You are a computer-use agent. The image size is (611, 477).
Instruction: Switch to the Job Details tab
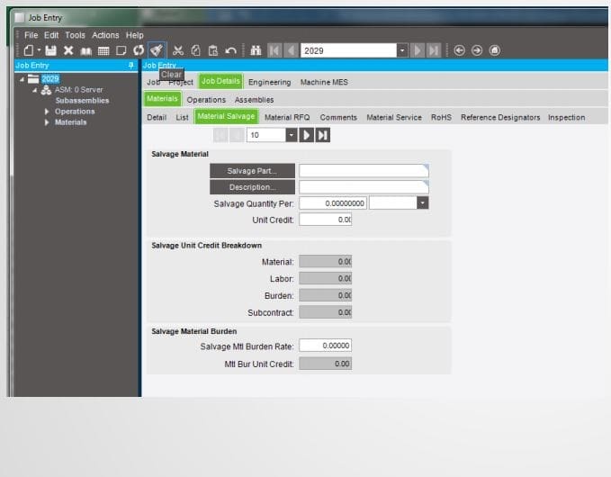(x=220, y=81)
